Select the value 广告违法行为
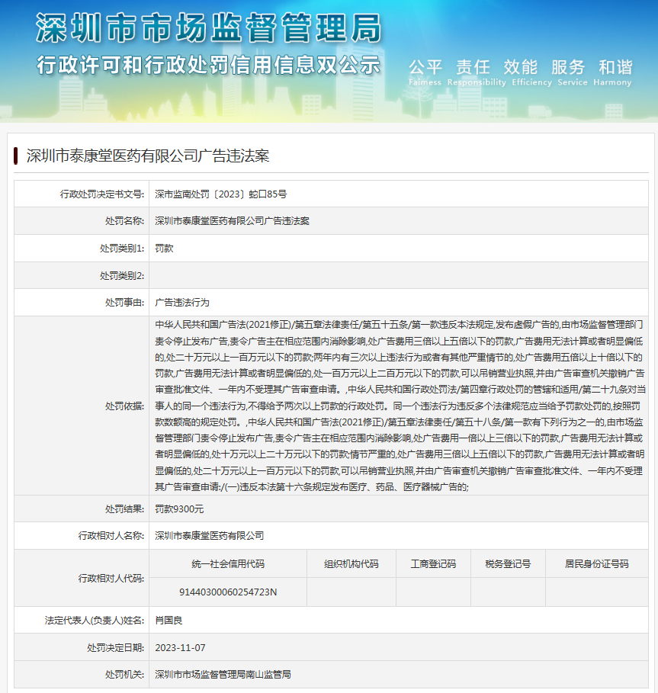The height and width of the screenshot is (693, 658). [x=182, y=303]
